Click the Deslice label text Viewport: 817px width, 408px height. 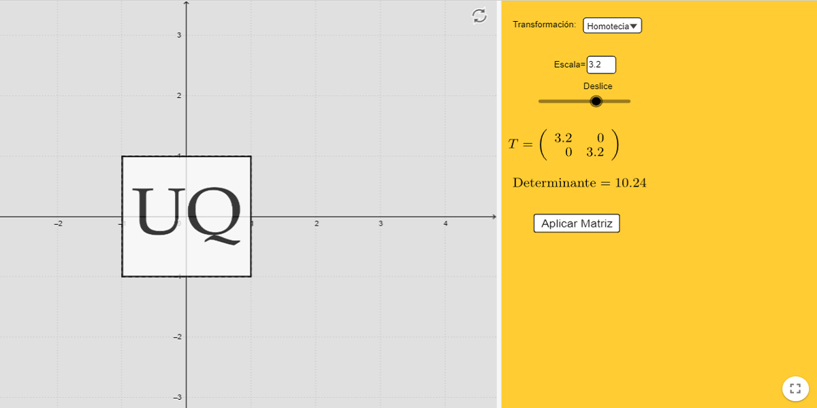[x=598, y=86]
